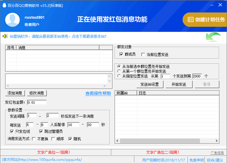The width and height of the screenshot is (227, 163).
Task: Toggle 跳过管理员 checkbox
Action: (41, 131)
